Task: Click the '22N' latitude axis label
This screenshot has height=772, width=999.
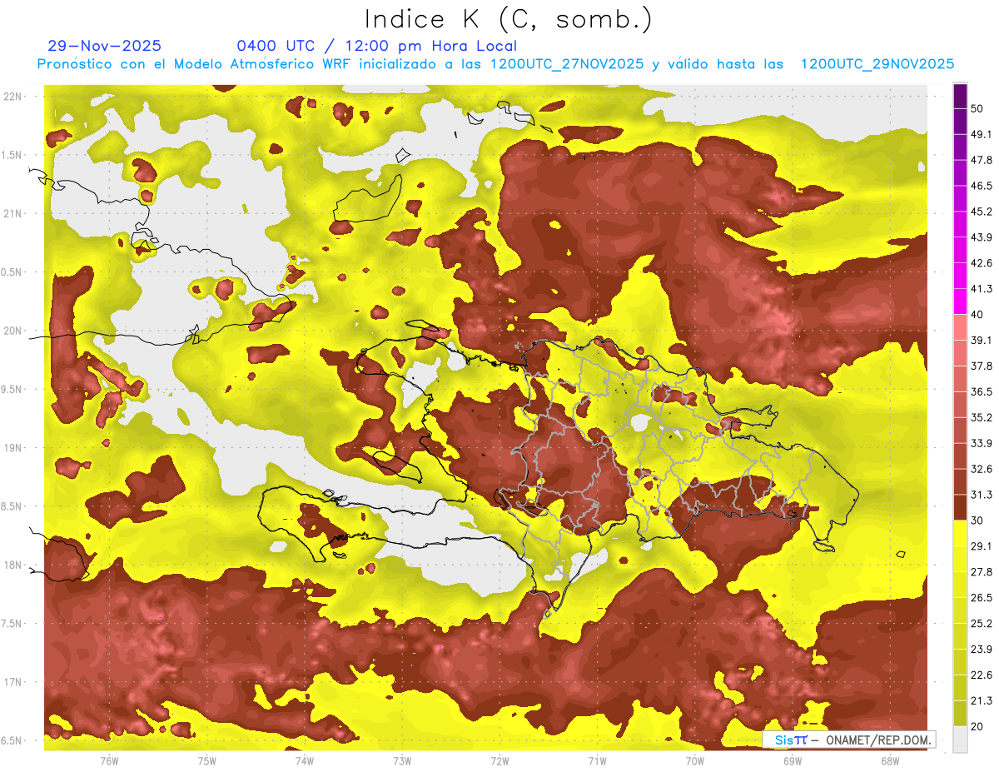Action: 12,96
